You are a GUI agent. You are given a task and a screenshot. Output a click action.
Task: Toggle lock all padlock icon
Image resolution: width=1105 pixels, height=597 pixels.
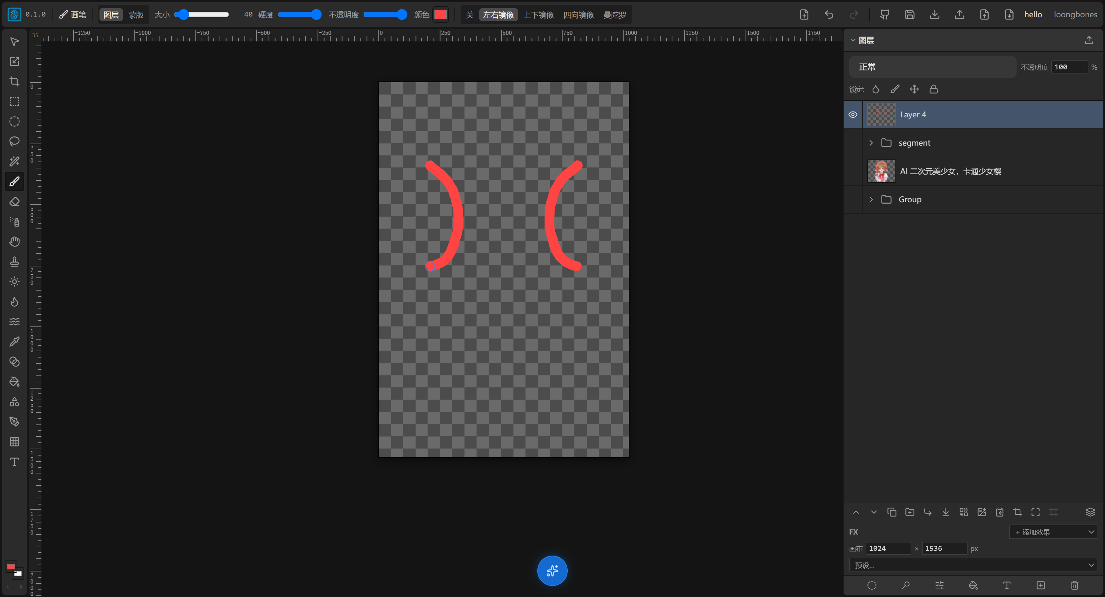coord(933,89)
